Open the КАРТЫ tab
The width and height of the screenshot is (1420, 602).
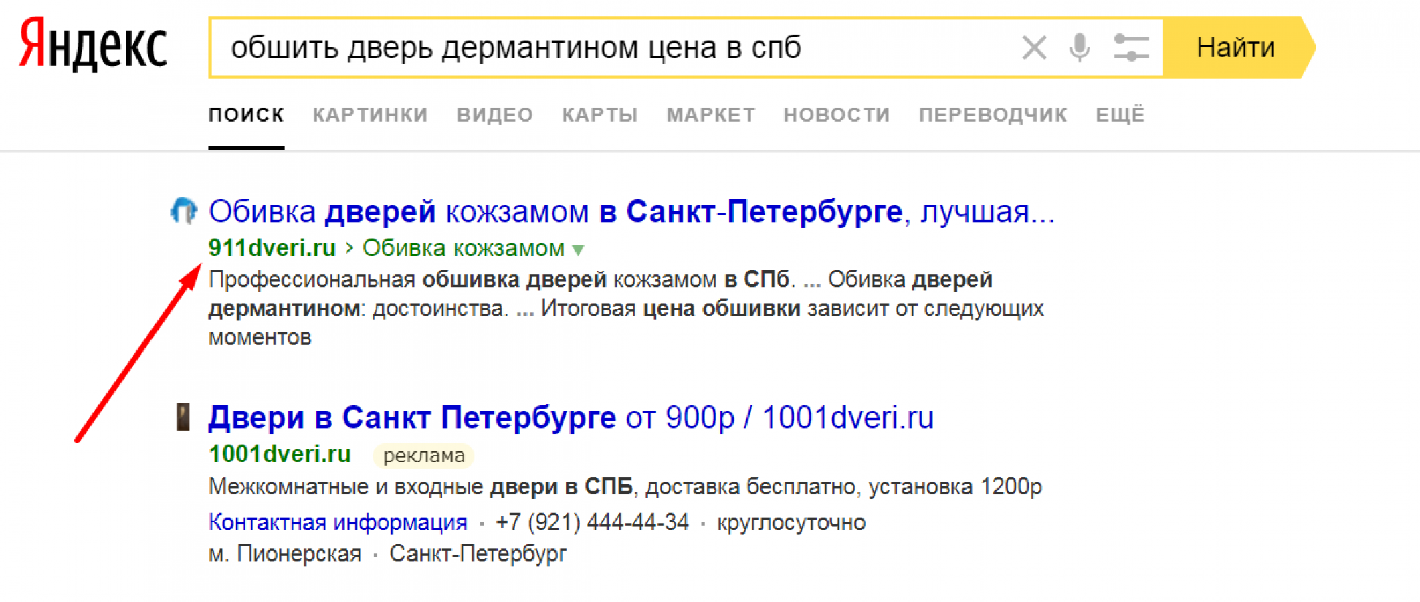600,115
